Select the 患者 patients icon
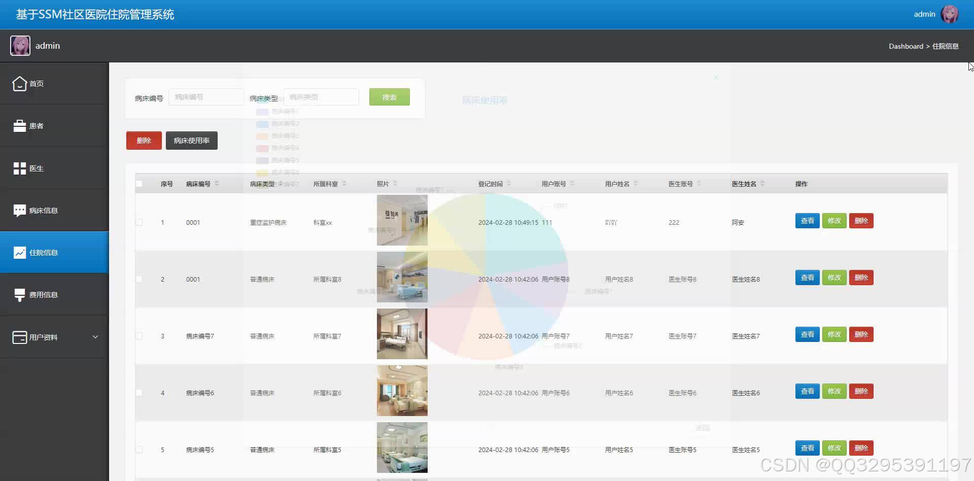This screenshot has width=974, height=481. click(x=19, y=125)
